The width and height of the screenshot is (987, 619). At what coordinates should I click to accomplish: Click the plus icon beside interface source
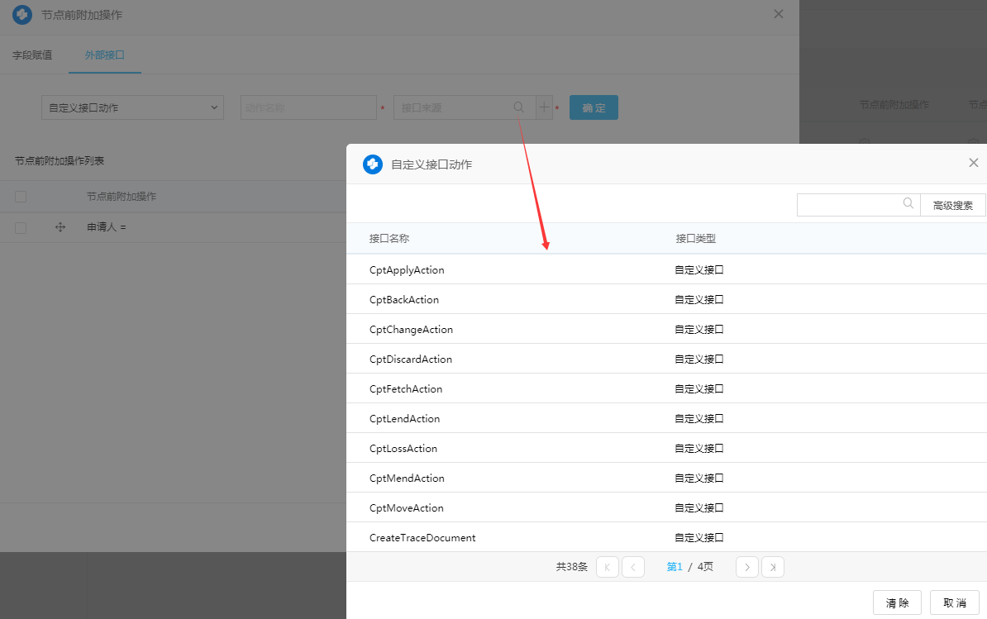pyautogui.click(x=544, y=107)
